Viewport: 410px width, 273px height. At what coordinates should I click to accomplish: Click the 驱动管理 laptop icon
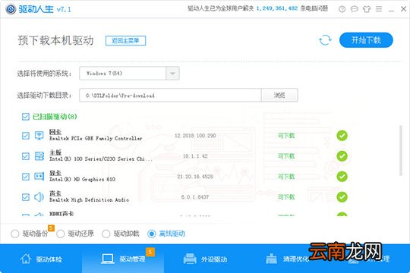(108, 259)
